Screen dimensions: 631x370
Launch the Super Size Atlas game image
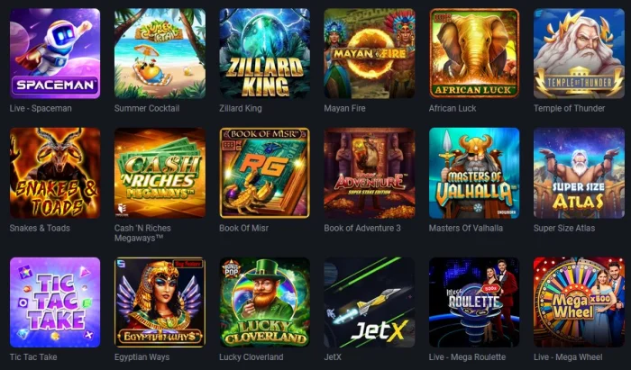coord(579,173)
